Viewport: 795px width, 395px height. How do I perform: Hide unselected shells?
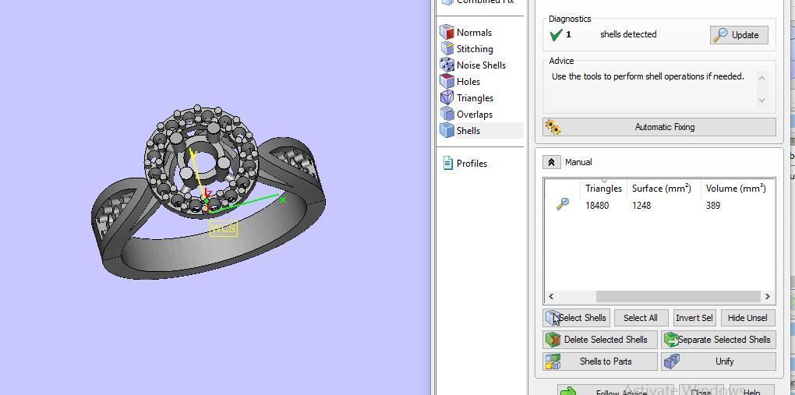click(747, 318)
